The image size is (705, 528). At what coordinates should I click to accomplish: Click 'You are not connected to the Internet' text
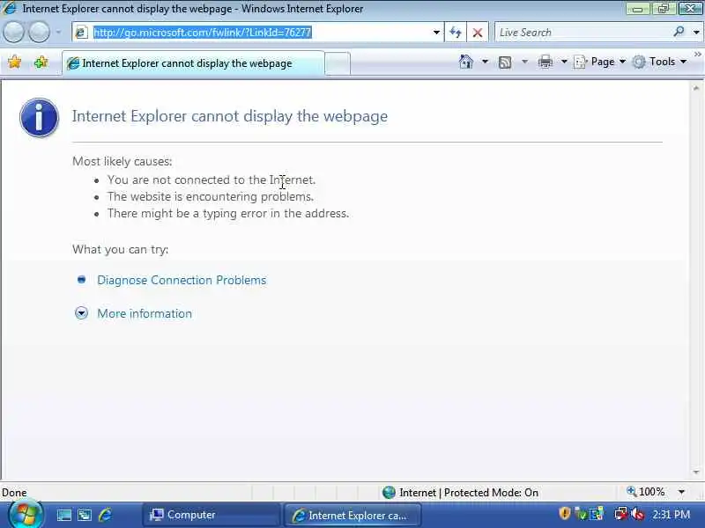(x=211, y=180)
